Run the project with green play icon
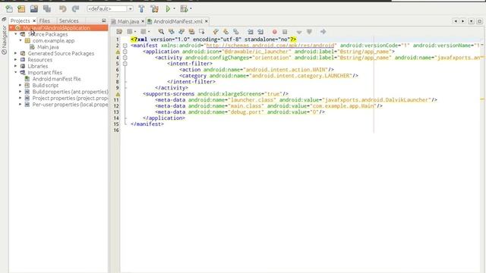Viewport: 486px width, 273px height. click(x=168, y=9)
